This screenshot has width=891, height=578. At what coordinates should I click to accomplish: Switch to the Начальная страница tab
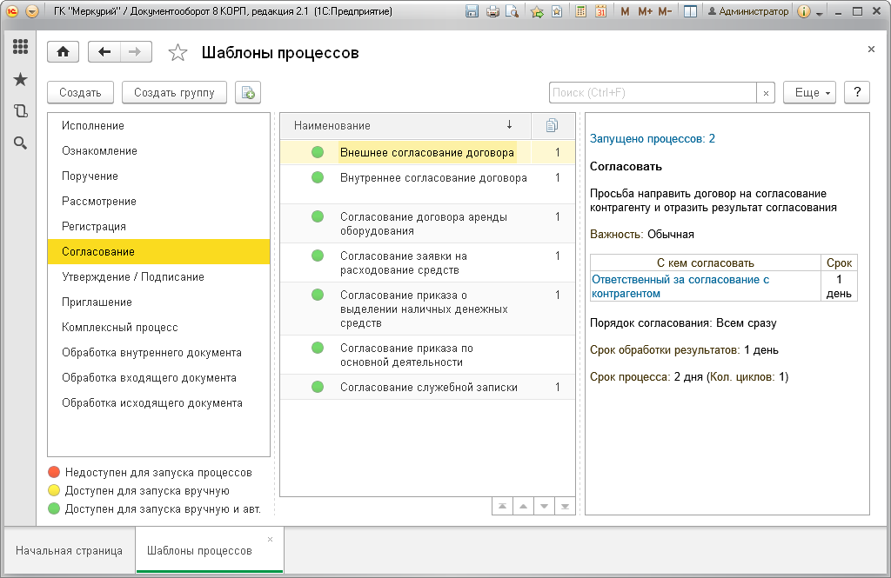point(69,550)
